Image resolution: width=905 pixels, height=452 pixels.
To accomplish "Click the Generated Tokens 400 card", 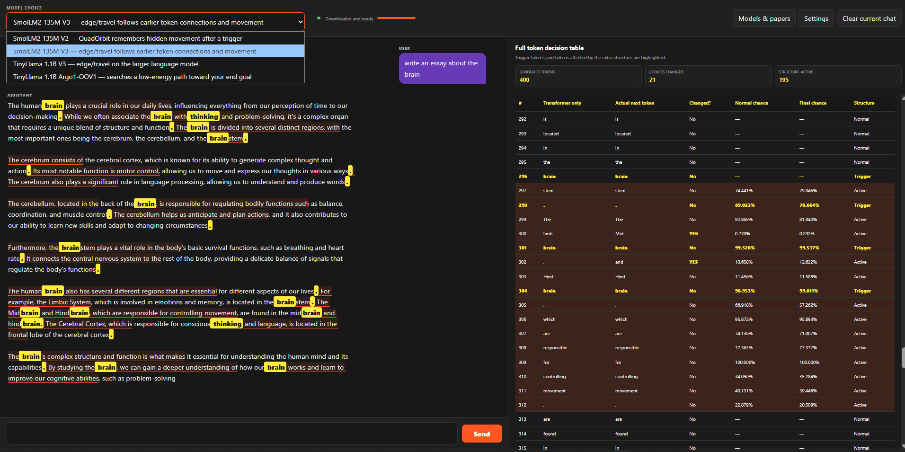I will [578, 76].
